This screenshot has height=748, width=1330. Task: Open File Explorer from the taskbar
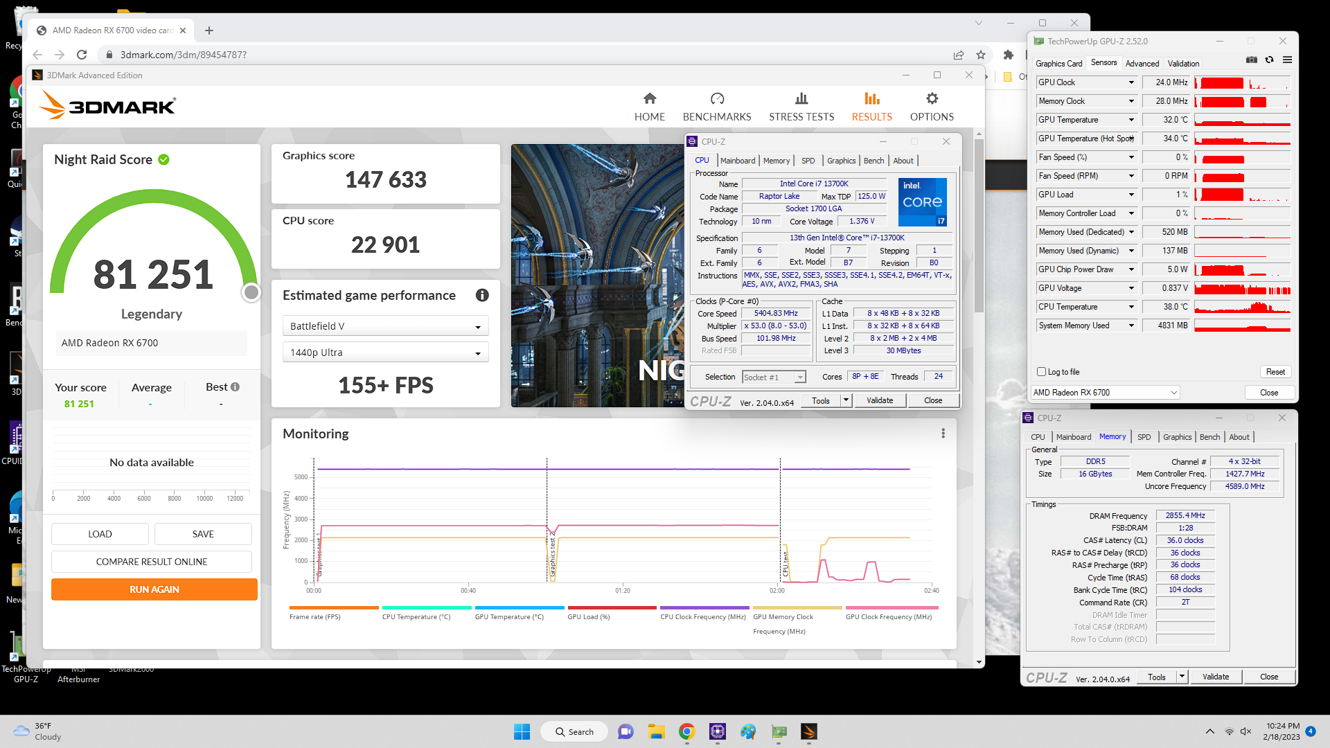click(656, 731)
